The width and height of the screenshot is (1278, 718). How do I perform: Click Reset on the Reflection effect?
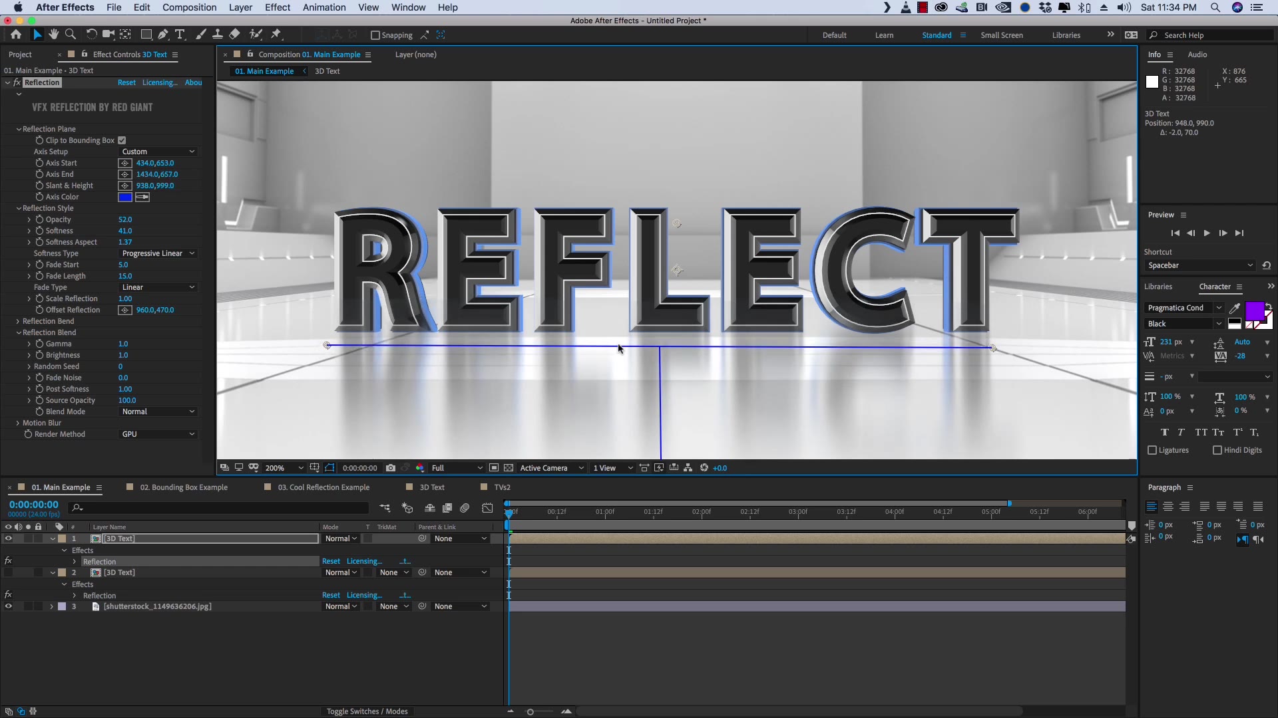126,82
